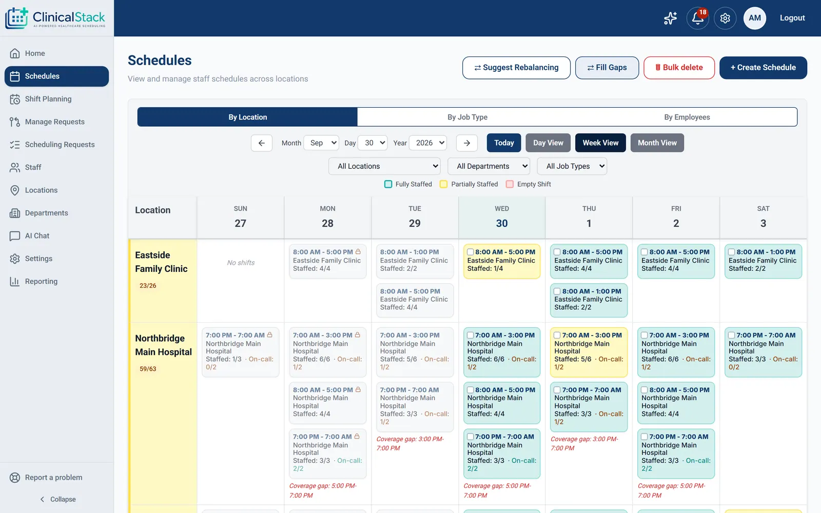The width and height of the screenshot is (821, 513).
Task: Click the Staff people icon
Action: pos(15,167)
